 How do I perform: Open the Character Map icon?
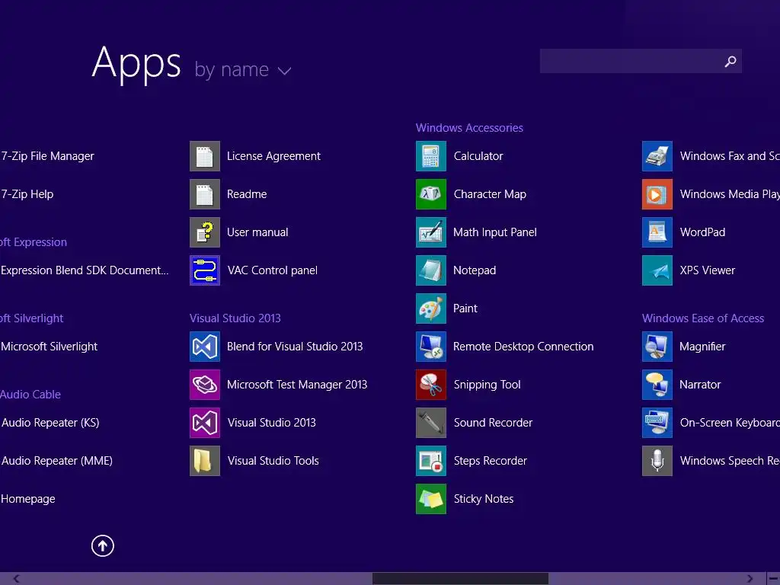coord(431,194)
